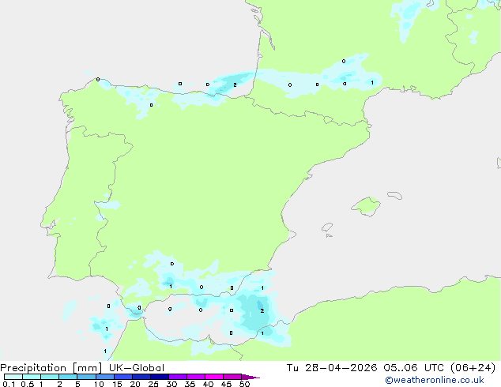This screenshot has height=387, width=501.
Task: Select the '(06+24)' forecast run text
Action: (473, 368)
